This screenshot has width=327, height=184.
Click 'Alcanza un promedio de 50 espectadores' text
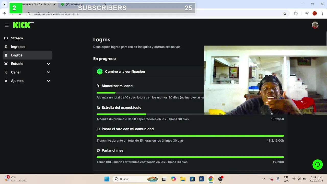pos(143,119)
